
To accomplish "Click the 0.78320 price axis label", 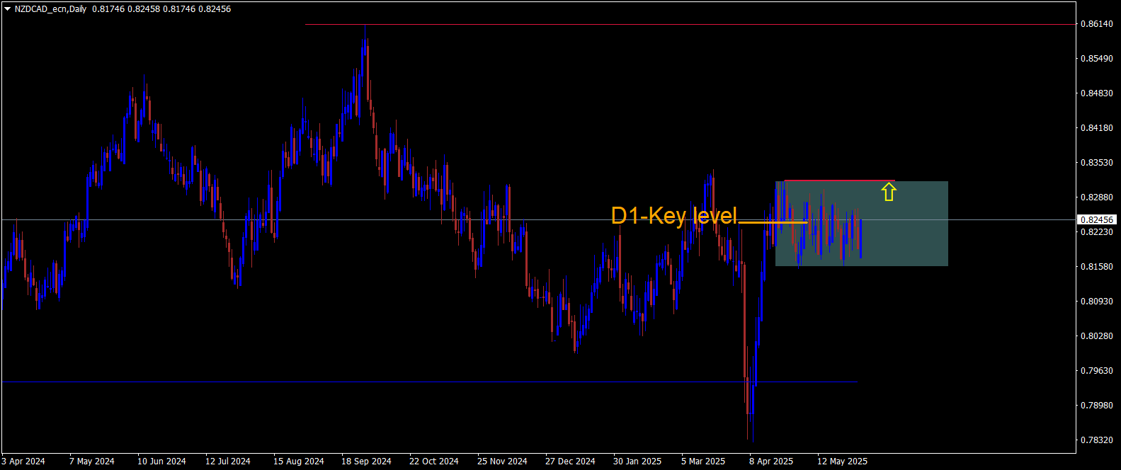I will point(1096,440).
